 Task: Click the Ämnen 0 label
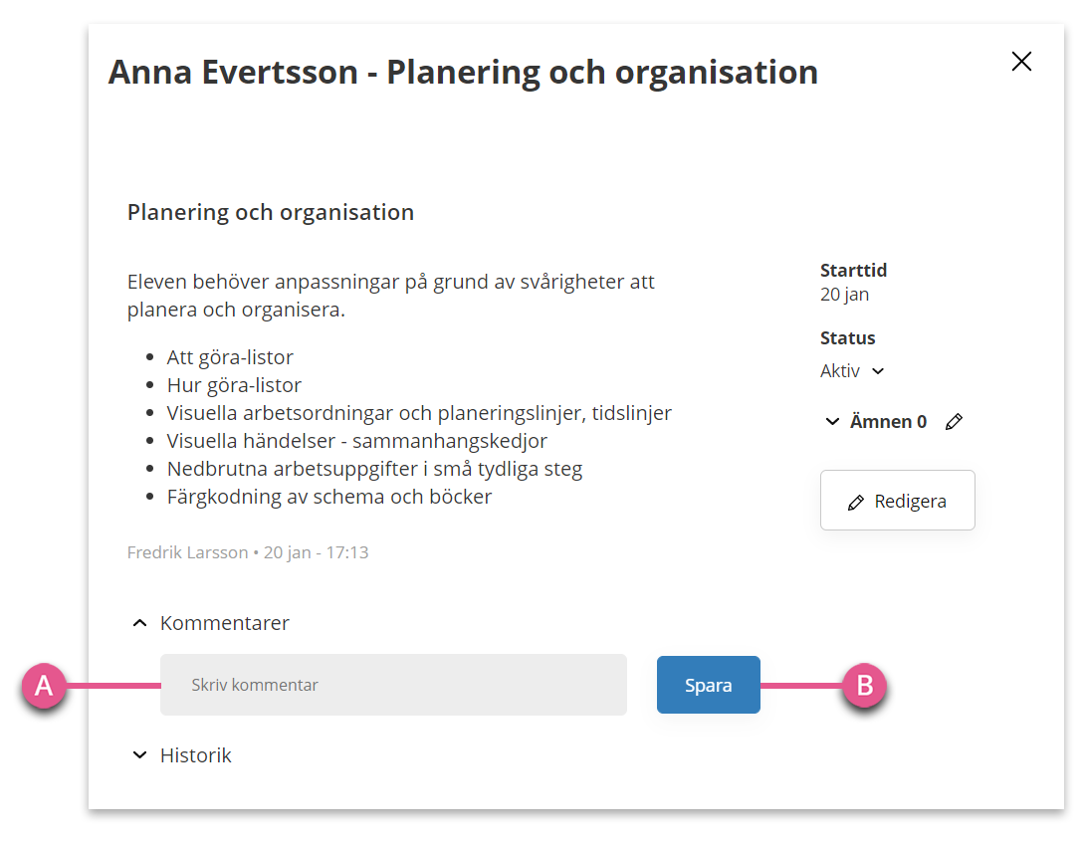click(888, 421)
